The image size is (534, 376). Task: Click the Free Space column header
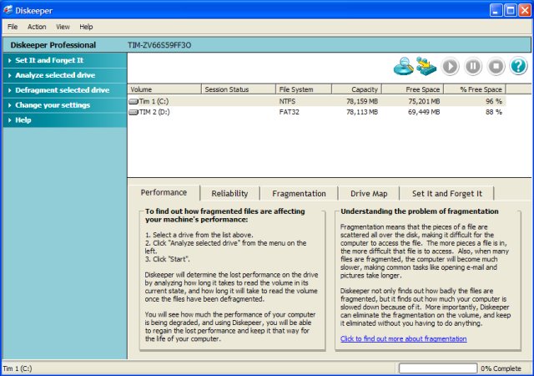(x=412, y=89)
